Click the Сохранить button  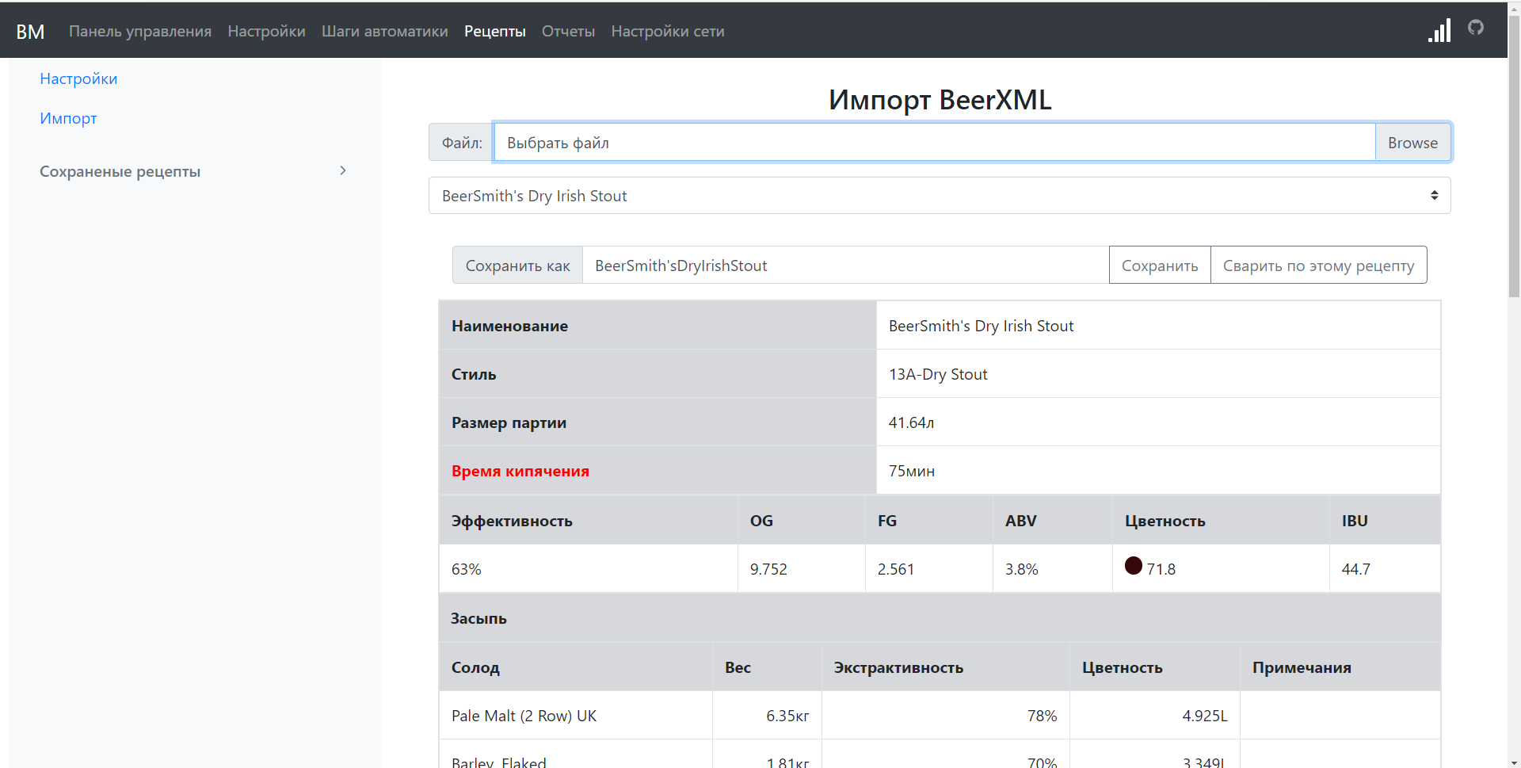[1160, 266]
